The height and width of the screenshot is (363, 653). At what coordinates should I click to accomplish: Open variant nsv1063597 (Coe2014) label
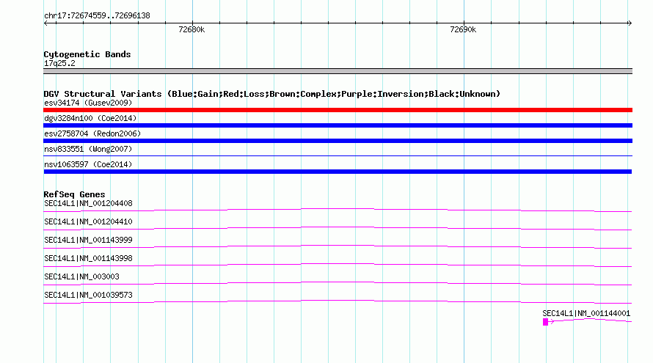pos(88,164)
